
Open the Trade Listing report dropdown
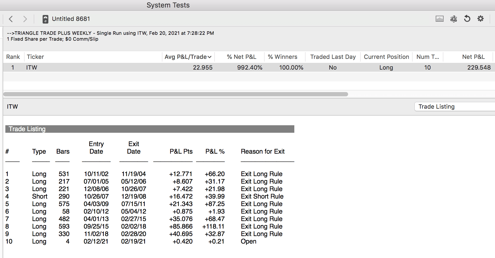pyautogui.click(x=455, y=107)
